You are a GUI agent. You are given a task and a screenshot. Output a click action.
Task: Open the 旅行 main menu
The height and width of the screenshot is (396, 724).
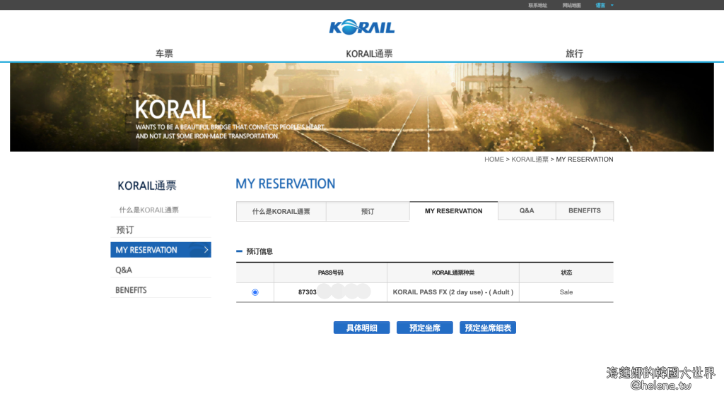[x=574, y=54]
